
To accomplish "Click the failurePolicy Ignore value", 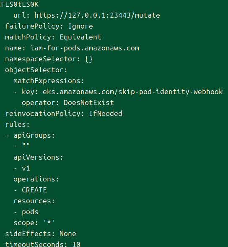I will pyautogui.click(x=80, y=26).
